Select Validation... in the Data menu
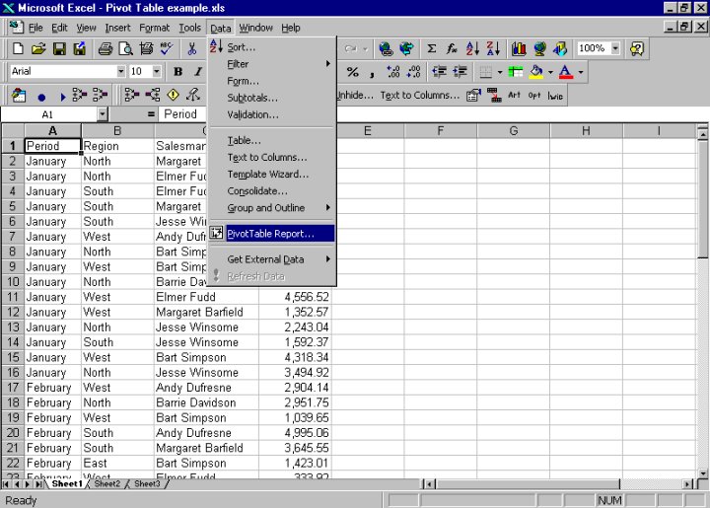This screenshot has width=710, height=508. click(272, 114)
